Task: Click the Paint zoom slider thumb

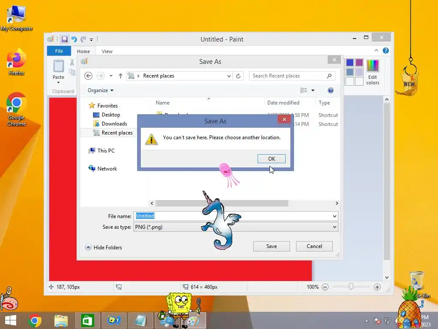Action: pyautogui.click(x=351, y=287)
